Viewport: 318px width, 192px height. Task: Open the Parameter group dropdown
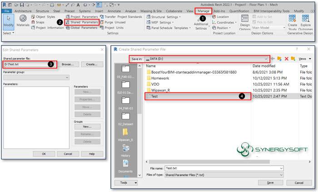(36, 77)
